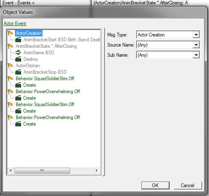Click the tree's left scroll arrow
Screen dimensions: 209x196
11,170
